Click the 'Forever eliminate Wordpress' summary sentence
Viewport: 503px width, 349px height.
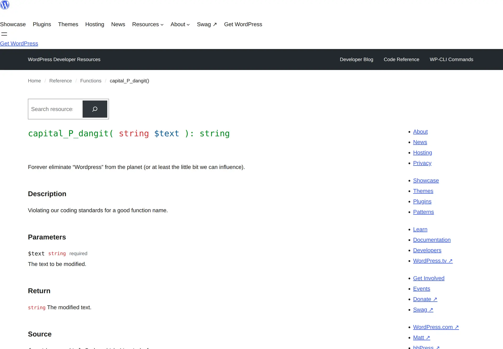(x=136, y=167)
